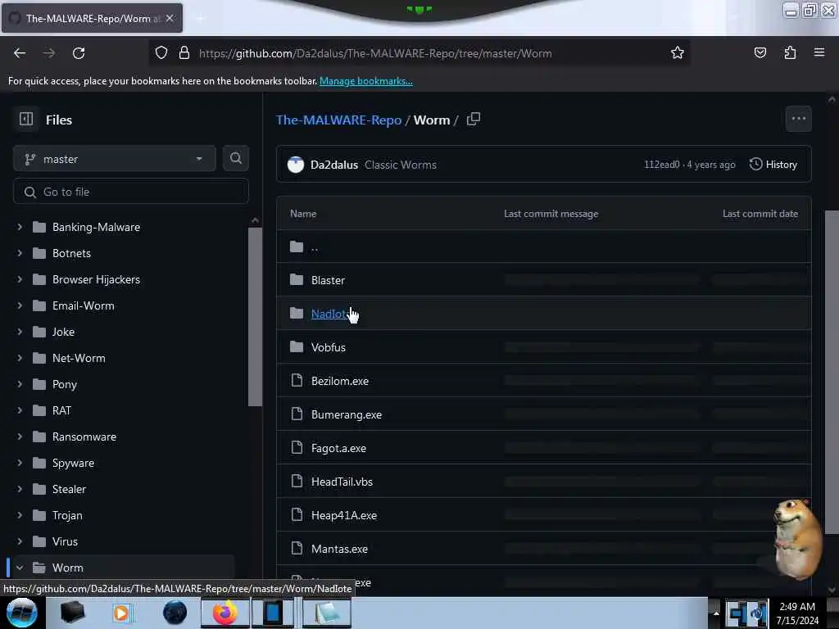The image size is (839, 629).
Task: Open the Vobfus folder
Action: pyautogui.click(x=329, y=347)
